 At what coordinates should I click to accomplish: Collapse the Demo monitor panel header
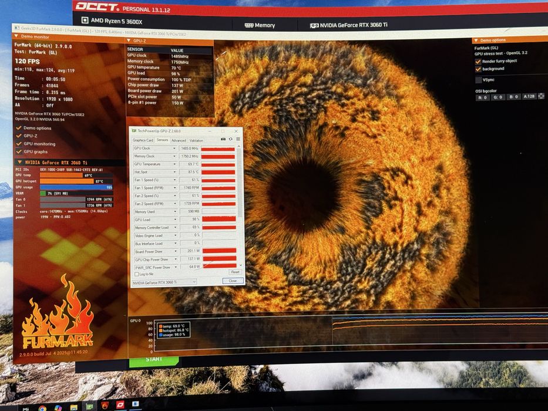pos(16,36)
